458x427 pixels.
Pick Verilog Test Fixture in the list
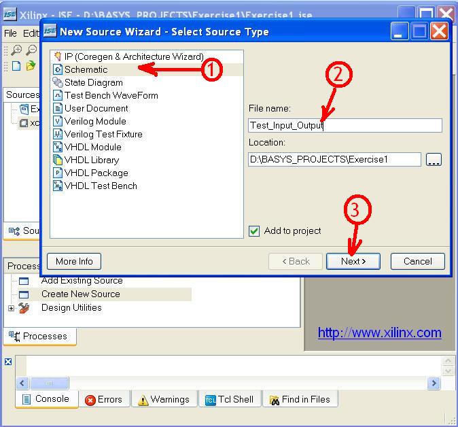click(98, 134)
